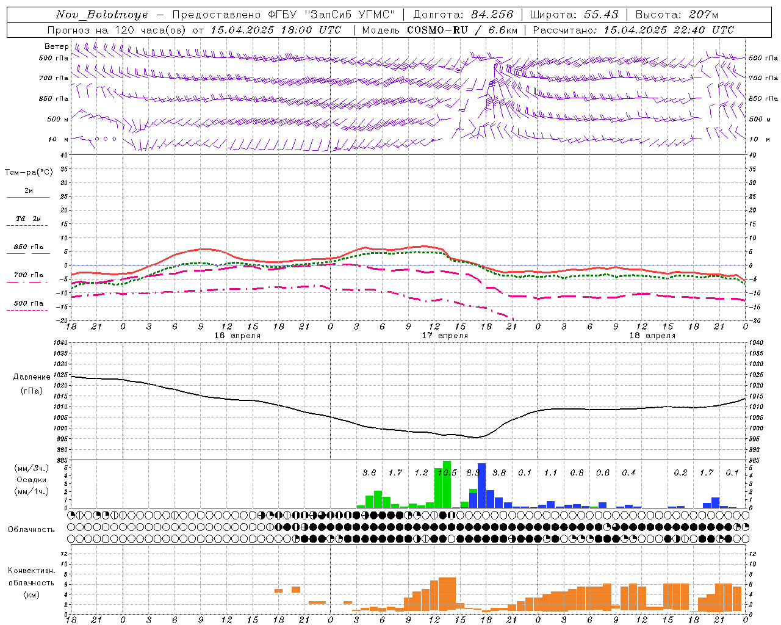The height and width of the screenshot is (625, 781).
Task: Click the "Модель COSMO-RU / 6.6км" text
Action: tap(440, 30)
